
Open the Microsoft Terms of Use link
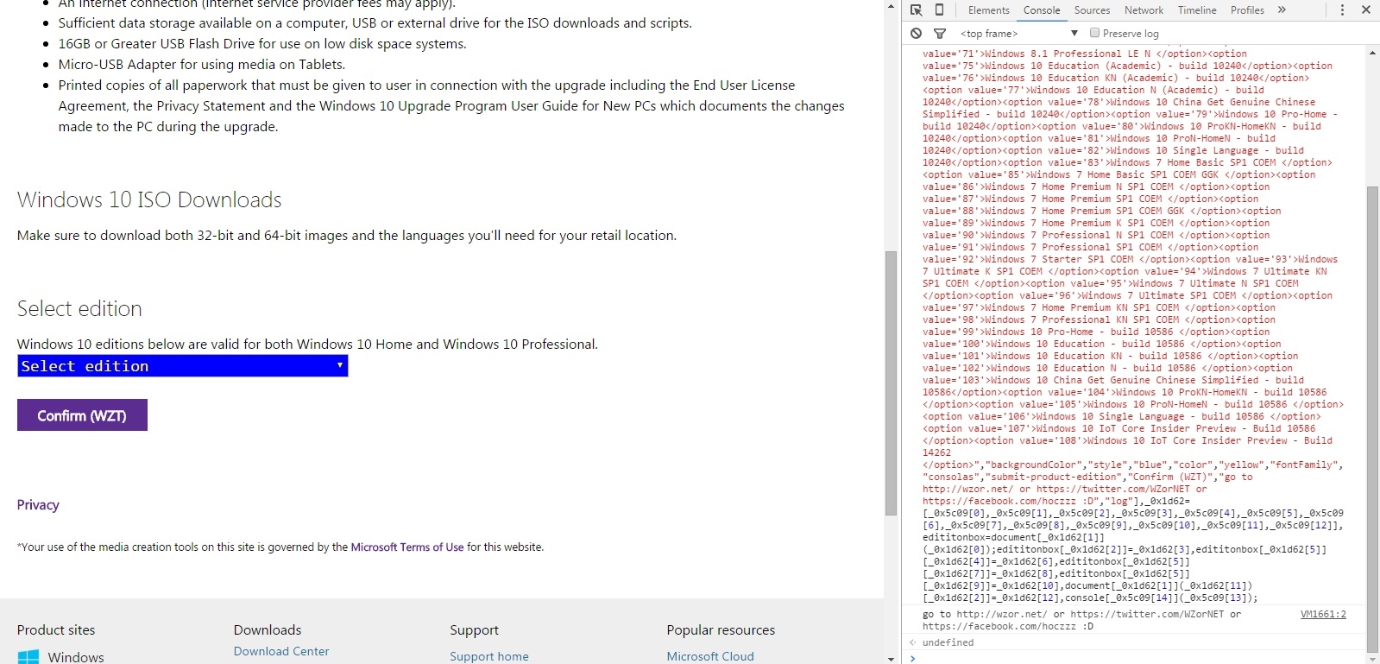click(406, 547)
